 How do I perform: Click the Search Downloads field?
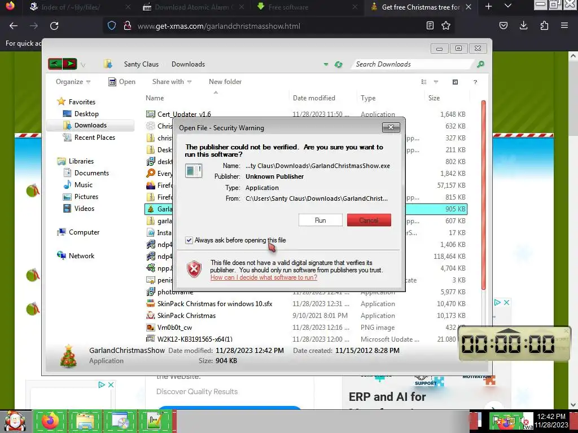click(412, 64)
